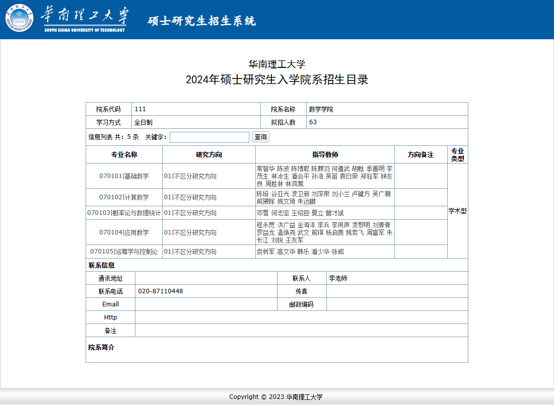554x405 pixels.
Task: Click the 学习方式 label
Action: pos(108,122)
